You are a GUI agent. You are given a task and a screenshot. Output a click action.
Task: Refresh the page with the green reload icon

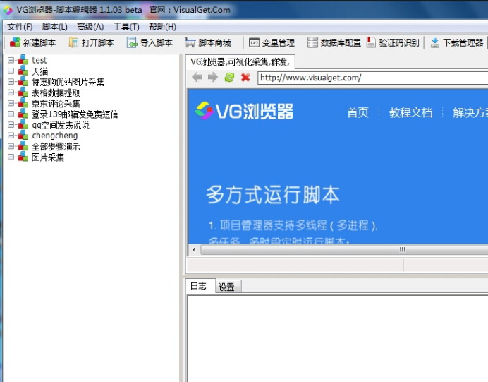(x=229, y=77)
